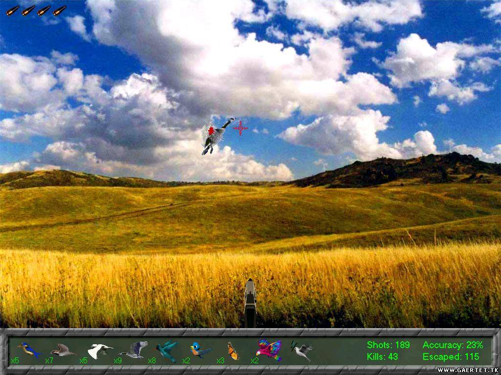
Task: Select the brown-grey bird icon marked x7
Action: (x=63, y=350)
